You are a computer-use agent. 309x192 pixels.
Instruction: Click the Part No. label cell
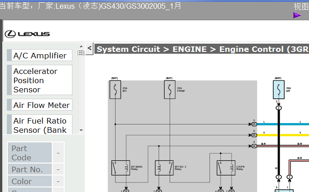point(30,169)
